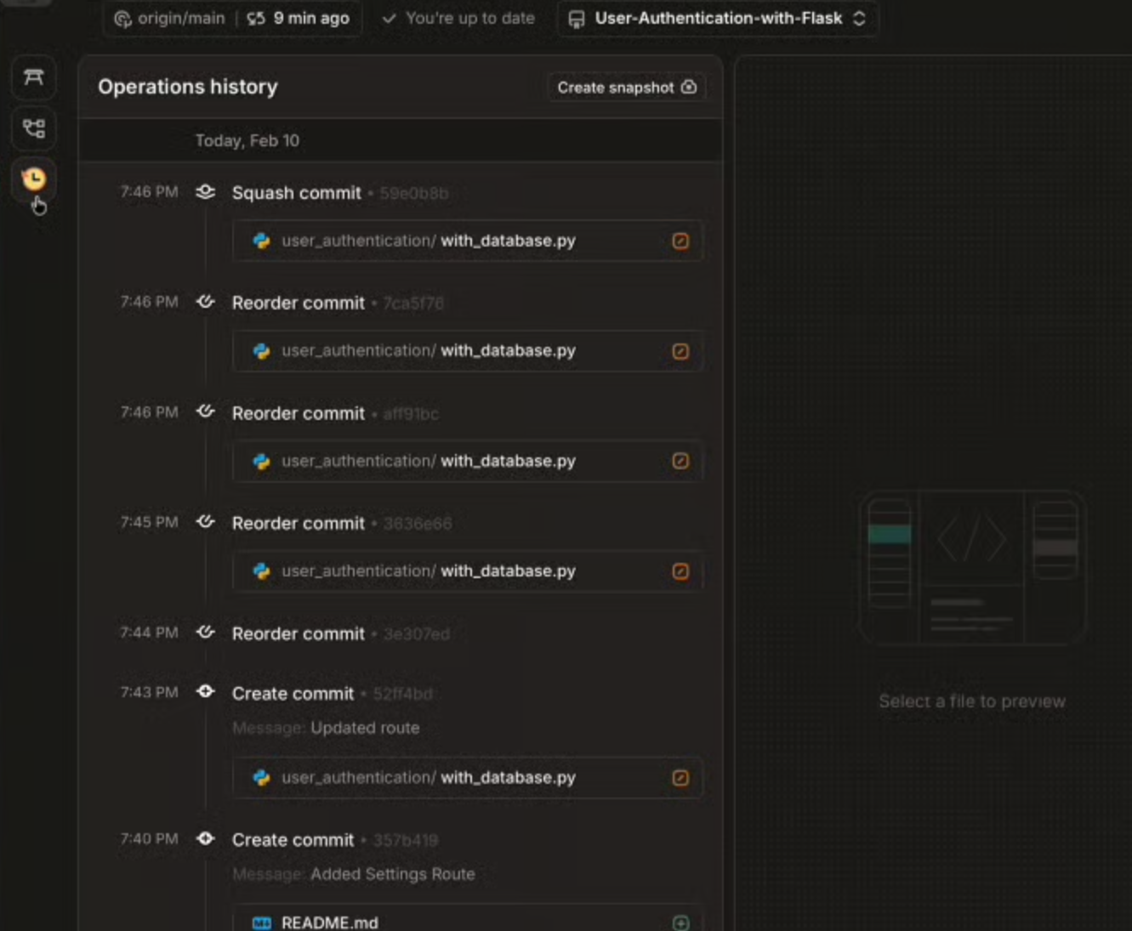The height and width of the screenshot is (931, 1132).
Task: Click modified badge in file row under aff91bc
Action: (x=680, y=461)
